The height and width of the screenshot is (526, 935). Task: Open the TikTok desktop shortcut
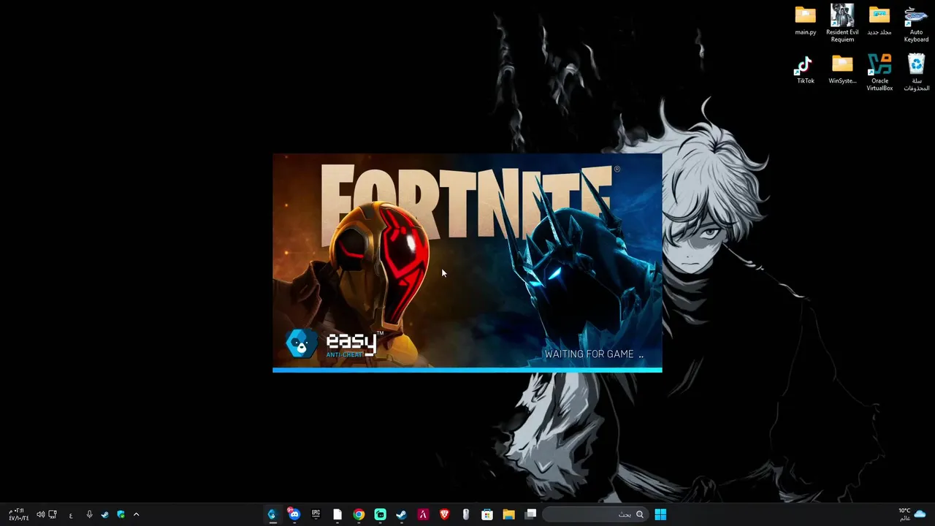click(x=805, y=69)
